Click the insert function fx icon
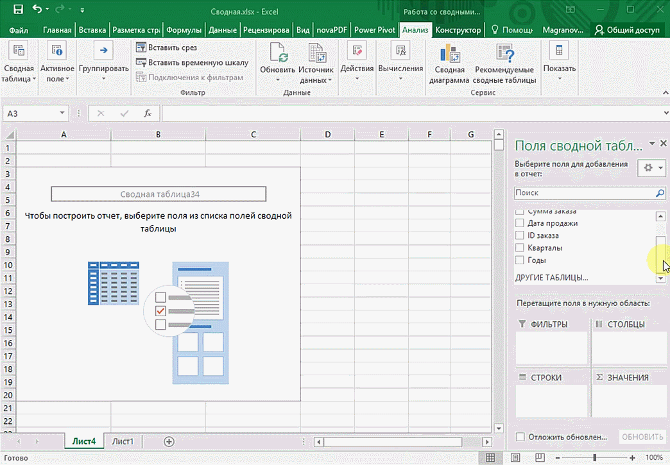Screen dimensions: 670x465 pyautogui.click(x=148, y=114)
